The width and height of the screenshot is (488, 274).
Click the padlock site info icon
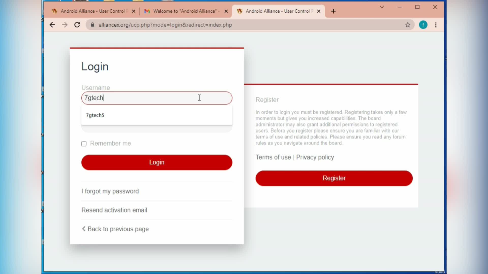point(93,25)
